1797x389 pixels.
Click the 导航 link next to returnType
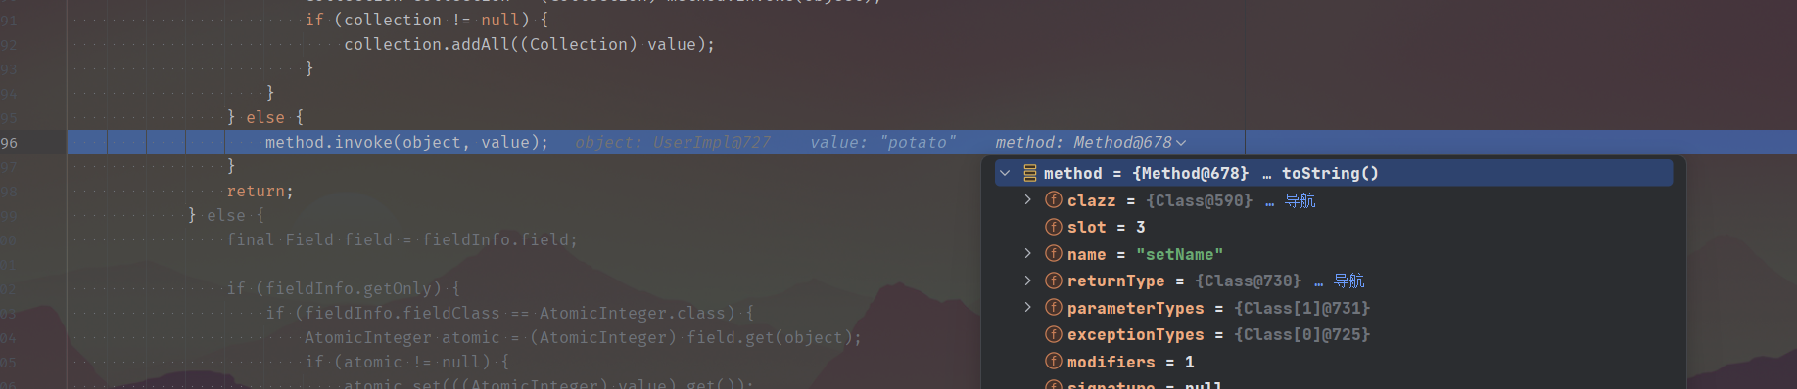(x=1348, y=281)
